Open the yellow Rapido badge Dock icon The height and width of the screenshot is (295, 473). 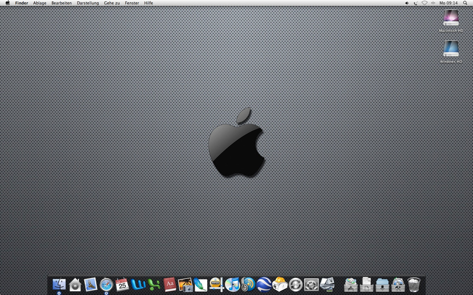pos(217,284)
